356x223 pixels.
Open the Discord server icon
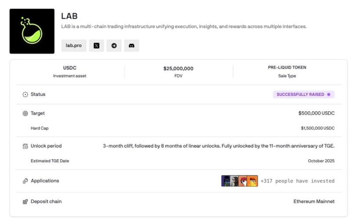[x=131, y=45]
